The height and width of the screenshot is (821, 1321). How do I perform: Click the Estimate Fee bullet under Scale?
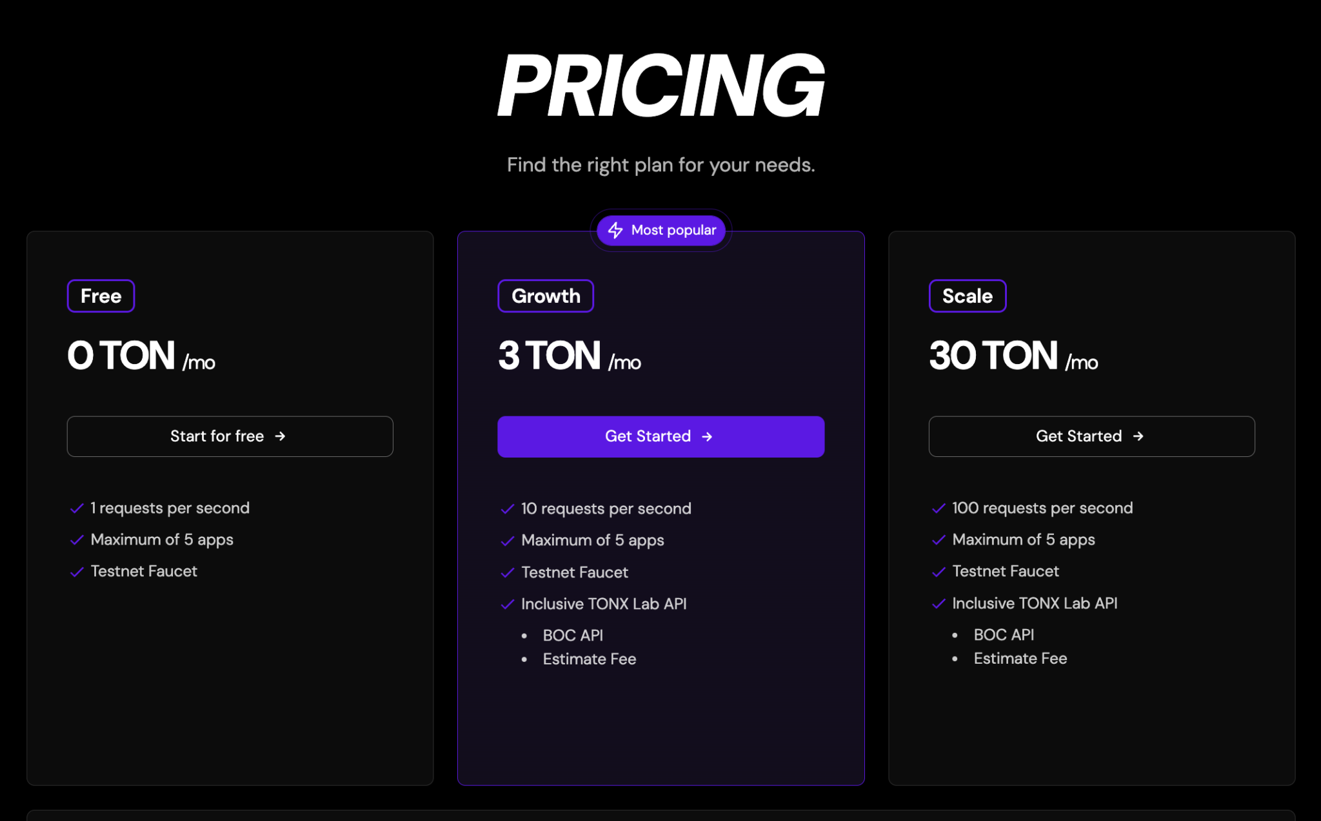[x=1020, y=658]
